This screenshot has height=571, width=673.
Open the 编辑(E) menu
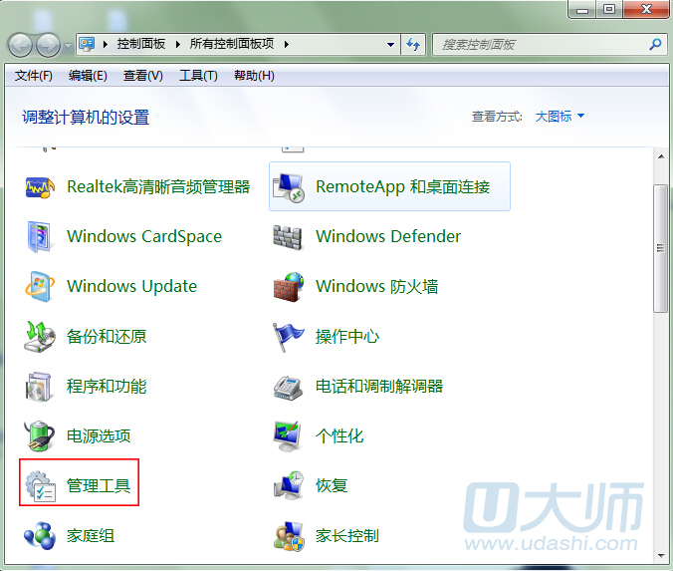(x=88, y=76)
